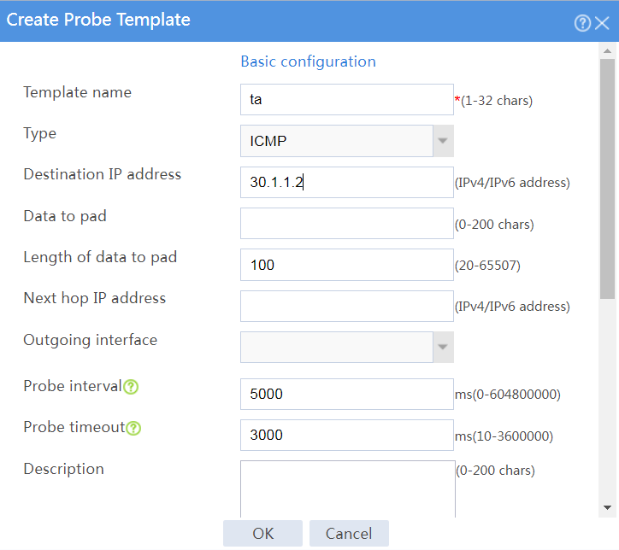Click the Next hop IP address field
The image size is (619, 550).
[x=347, y=307]
